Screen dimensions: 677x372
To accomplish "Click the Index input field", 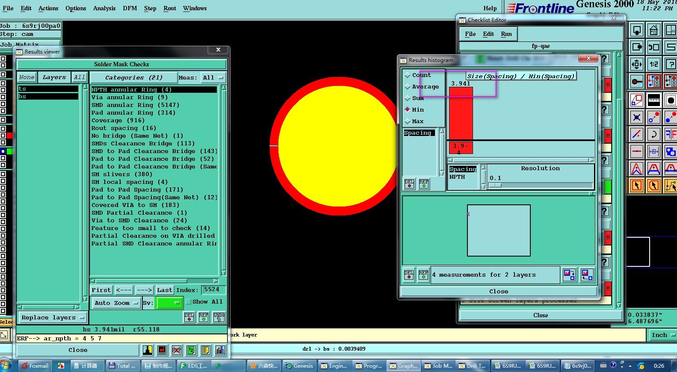I will tap(213, 290).
